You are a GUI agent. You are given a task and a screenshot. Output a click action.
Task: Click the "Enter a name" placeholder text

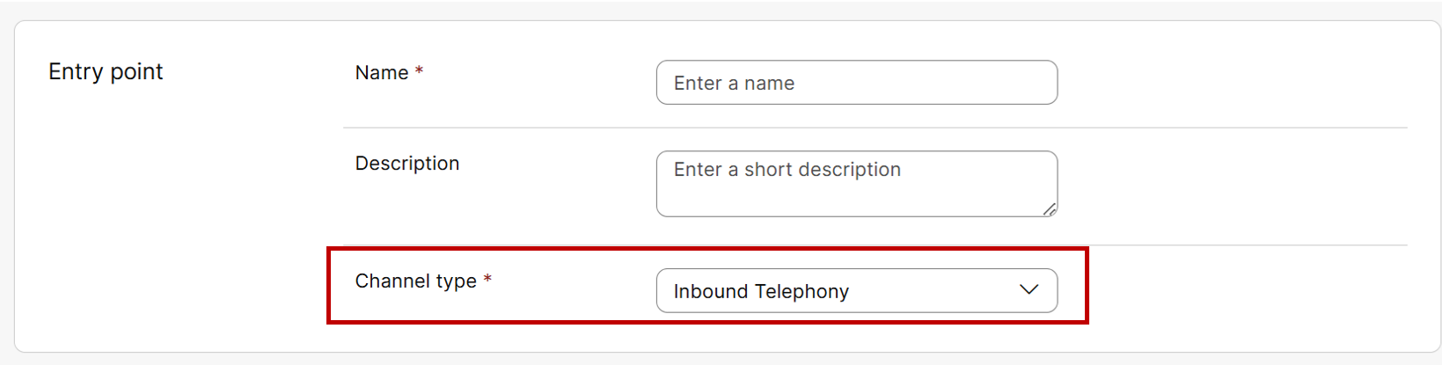point(734,84)
